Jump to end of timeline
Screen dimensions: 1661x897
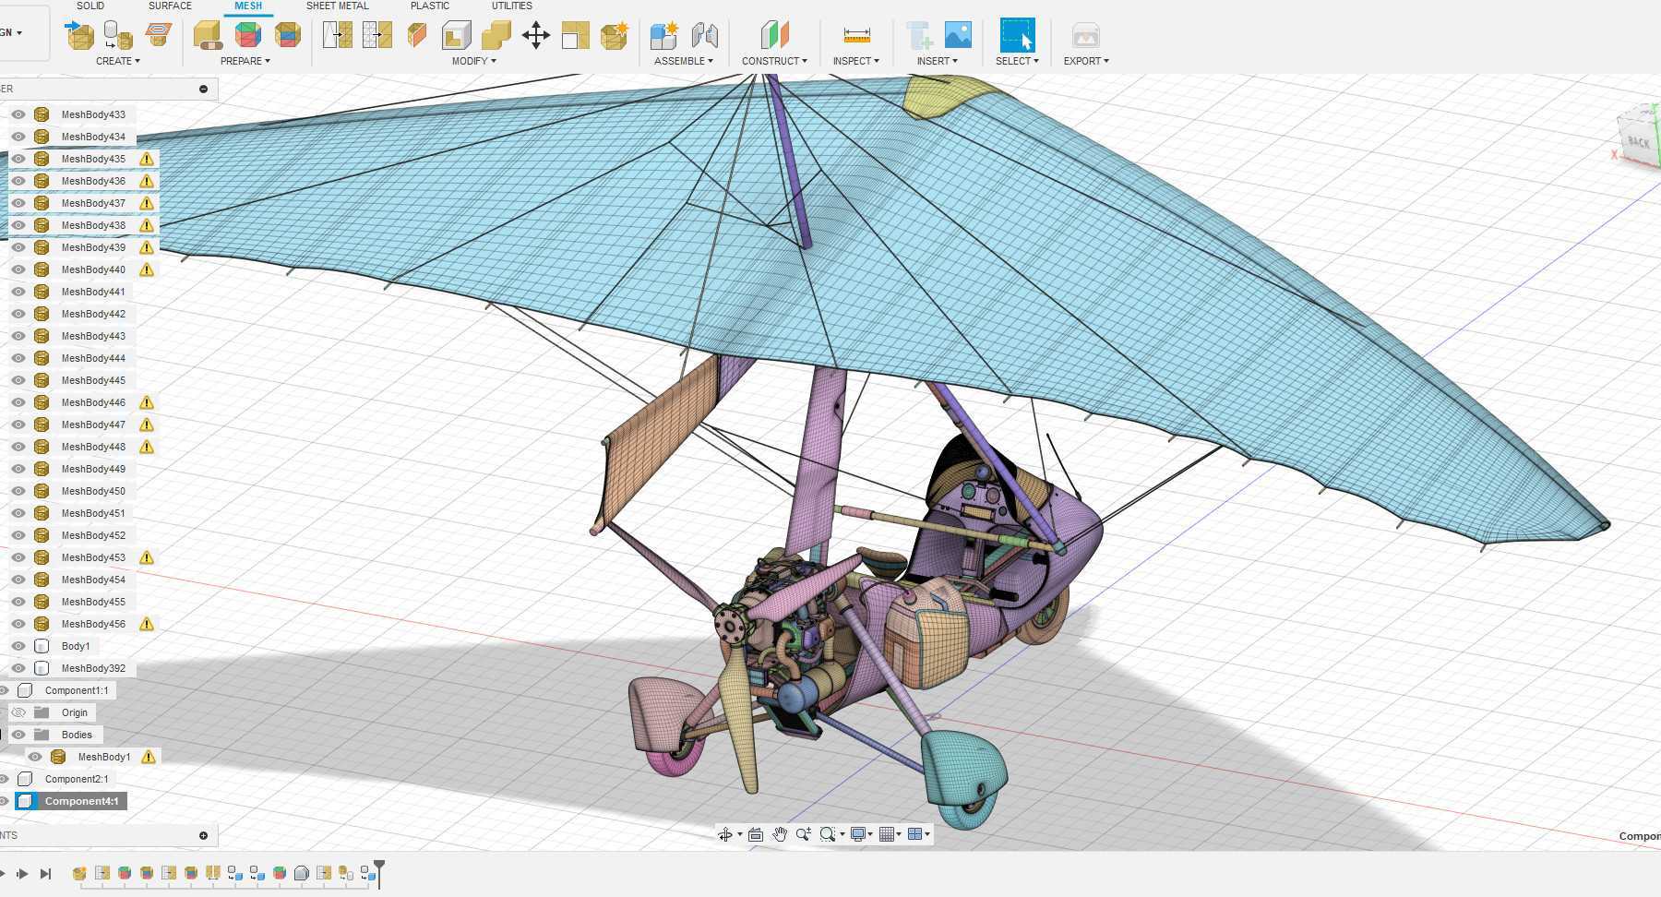point(45,873)
